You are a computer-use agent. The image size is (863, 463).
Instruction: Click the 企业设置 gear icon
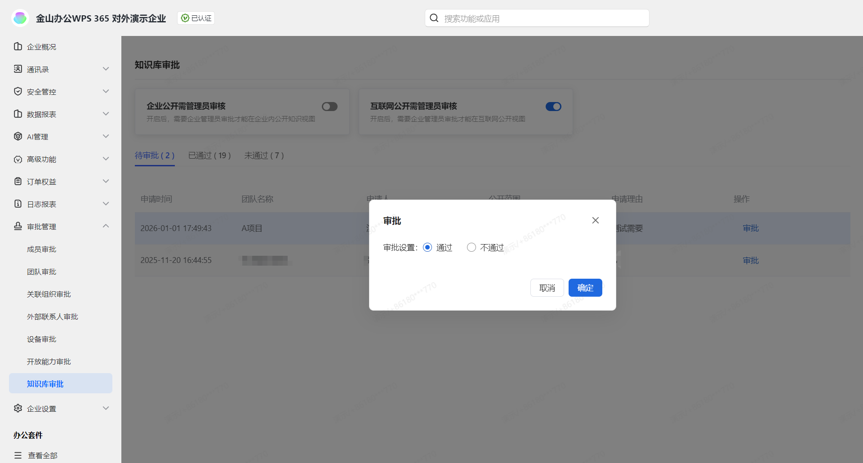(18, 408)
